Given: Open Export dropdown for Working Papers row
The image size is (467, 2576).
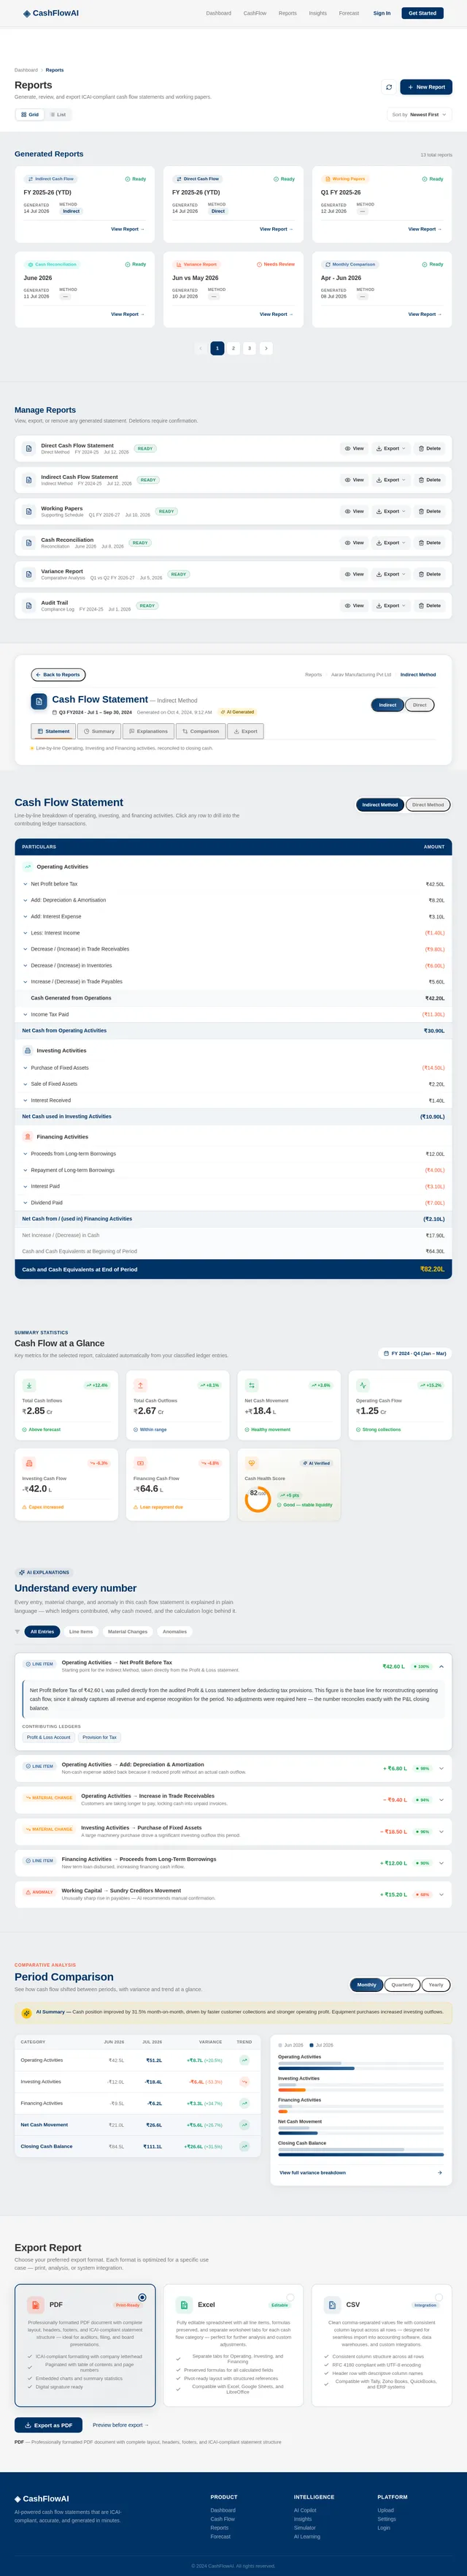Looking at the screenshot, I should pos(390,511).
